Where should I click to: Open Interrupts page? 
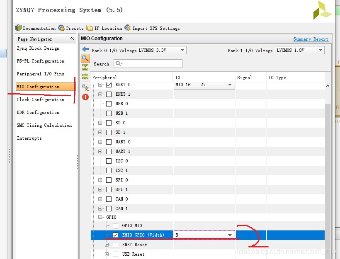point(29,138)
